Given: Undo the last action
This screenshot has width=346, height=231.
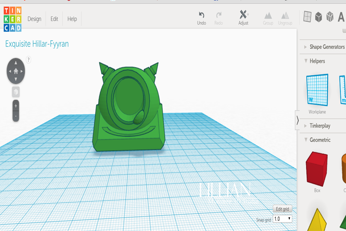Looking at the screenshot, I should [201, 18].
